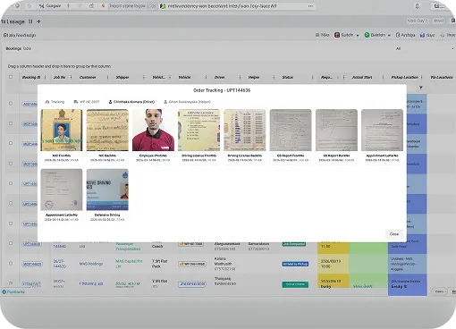Click the red toolbar icon
The height and width of the screenshot is (329, 456).
pos(337,35)
